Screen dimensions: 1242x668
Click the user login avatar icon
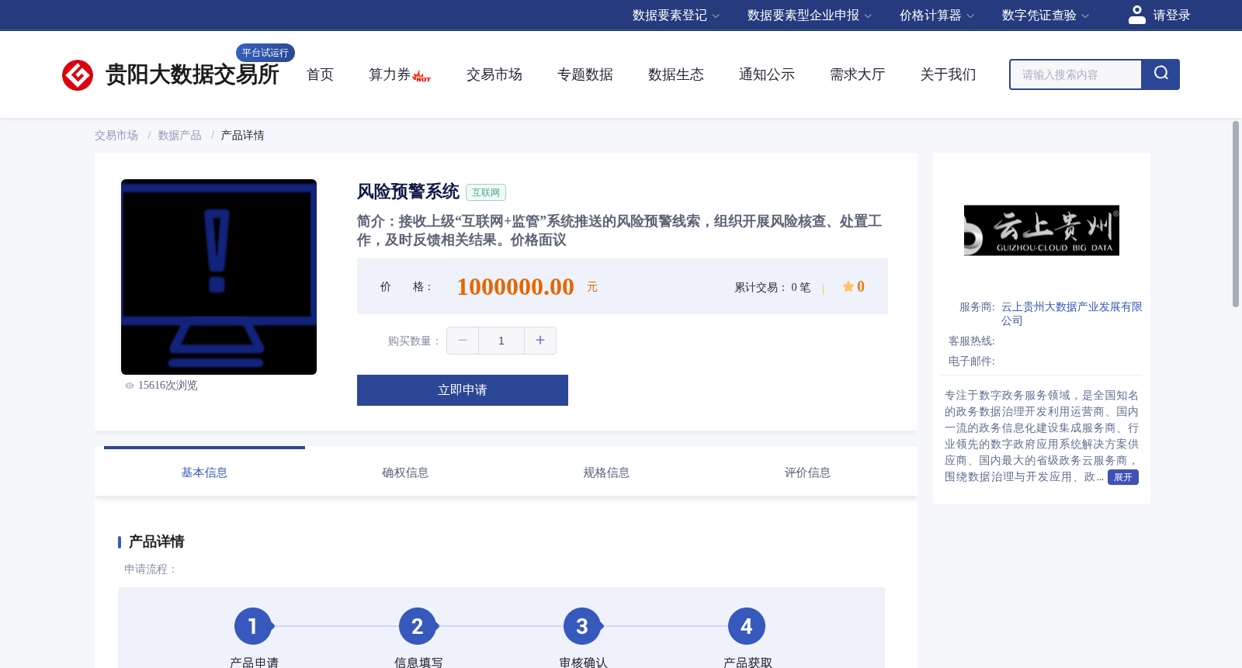pos(1136,15)
